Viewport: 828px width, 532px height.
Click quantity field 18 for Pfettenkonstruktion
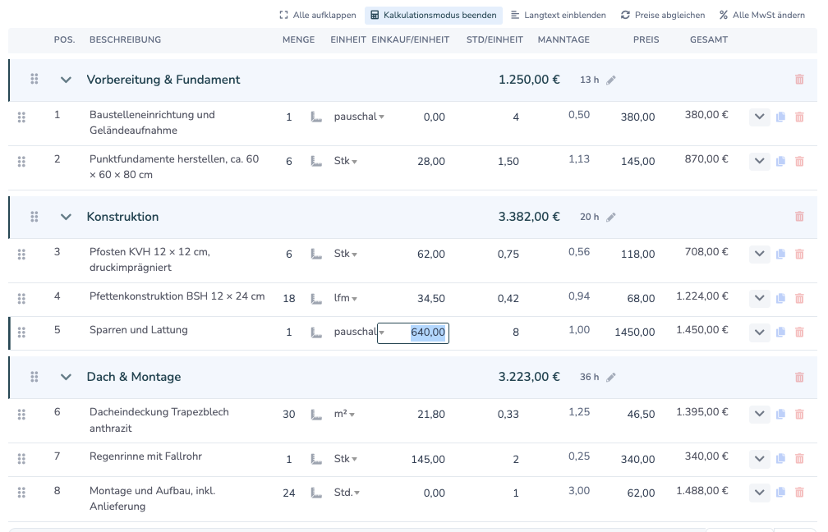[289, 299]
